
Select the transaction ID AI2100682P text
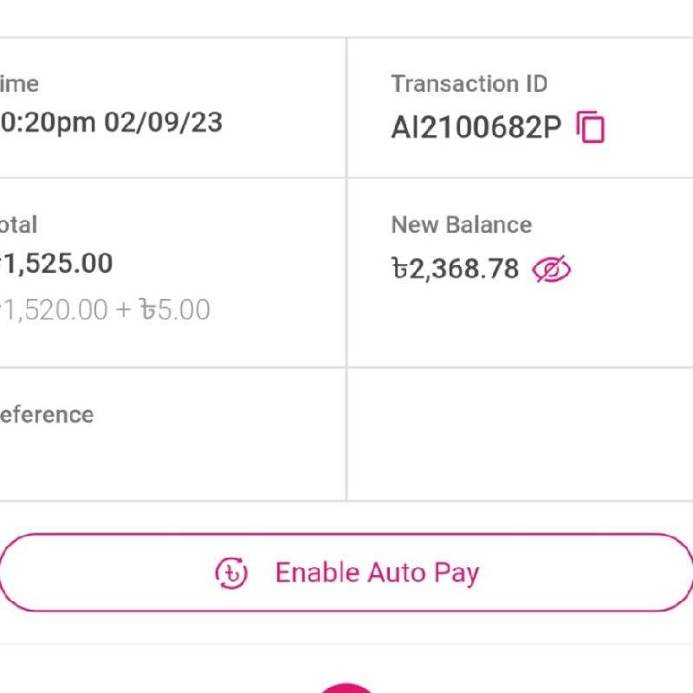[476, 127]
